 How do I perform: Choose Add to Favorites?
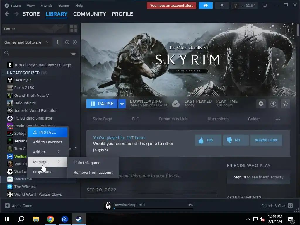pos(47,142)
